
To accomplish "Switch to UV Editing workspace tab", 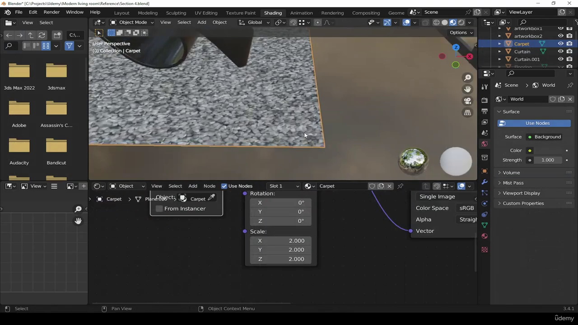I will 206,13.
